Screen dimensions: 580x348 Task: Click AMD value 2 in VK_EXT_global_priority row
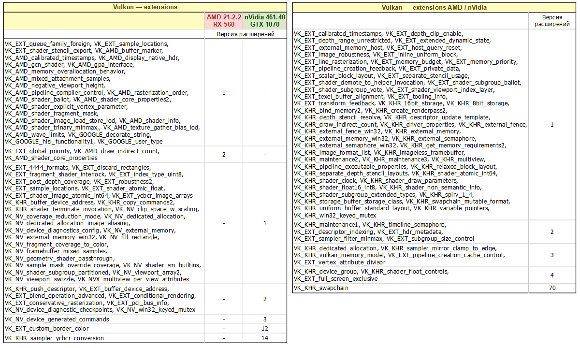point(223,155)
